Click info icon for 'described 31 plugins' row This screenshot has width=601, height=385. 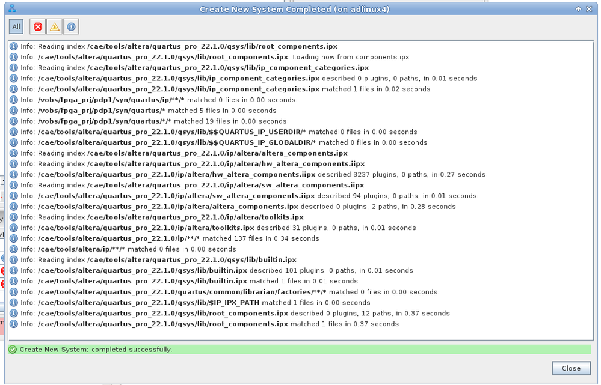pyautogui.click(x=14, y=228)
